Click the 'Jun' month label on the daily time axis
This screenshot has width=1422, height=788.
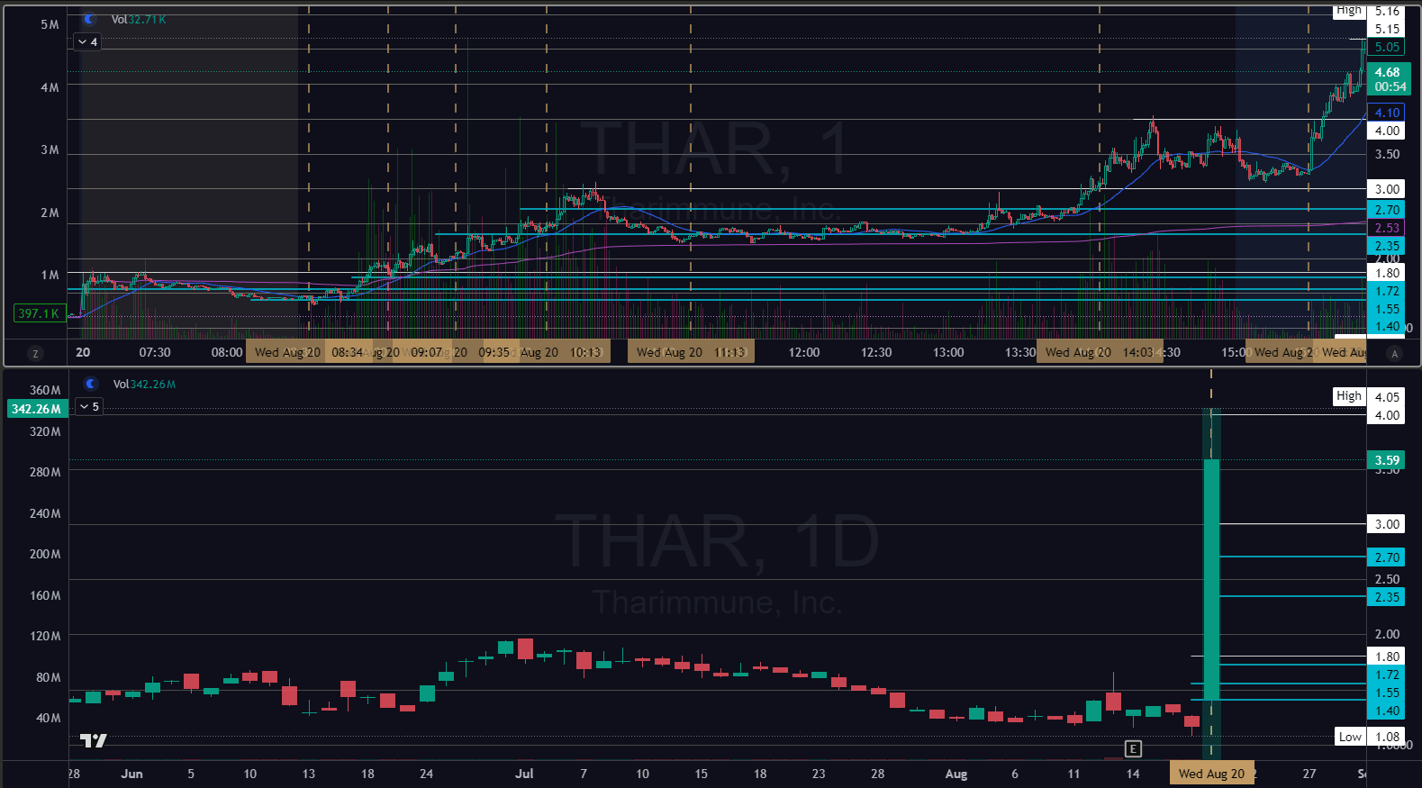pyautogui.click(x=131, y=774)
